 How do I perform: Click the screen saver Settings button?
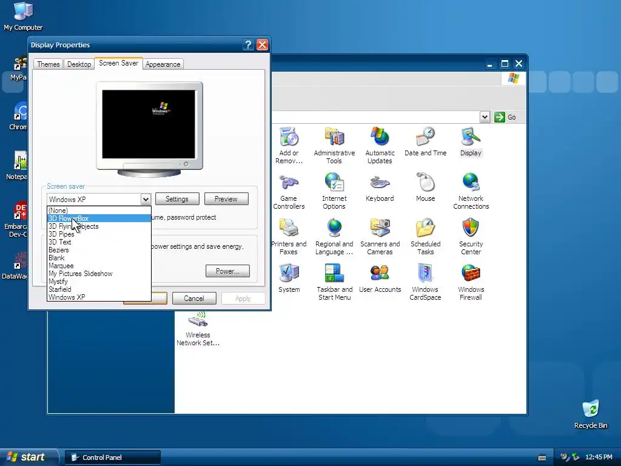click(x=177, y=199)
